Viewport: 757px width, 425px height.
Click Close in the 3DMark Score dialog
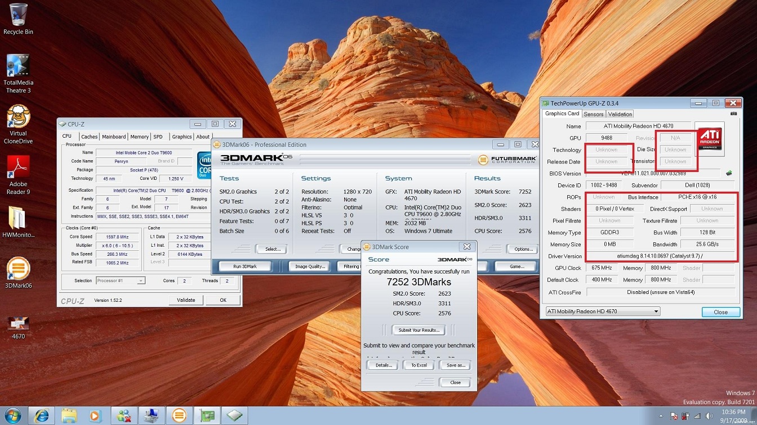(x=456, y=382)
